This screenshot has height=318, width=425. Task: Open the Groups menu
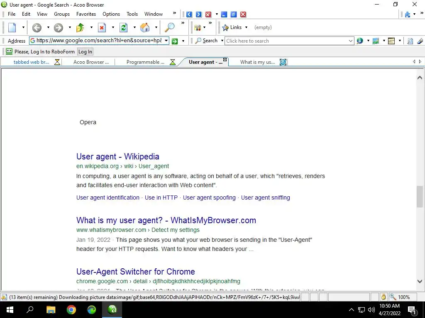click(62, 14)
